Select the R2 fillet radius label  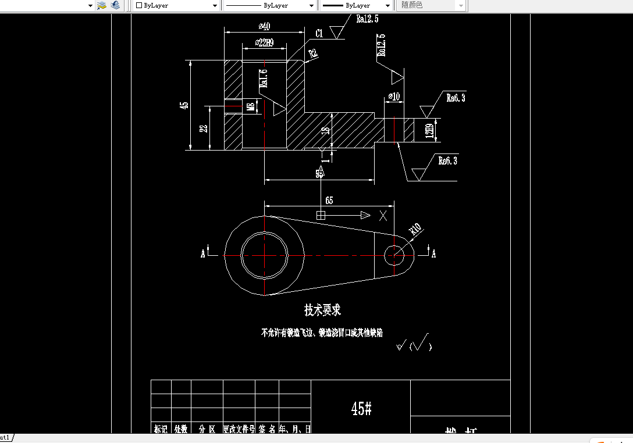313,53
